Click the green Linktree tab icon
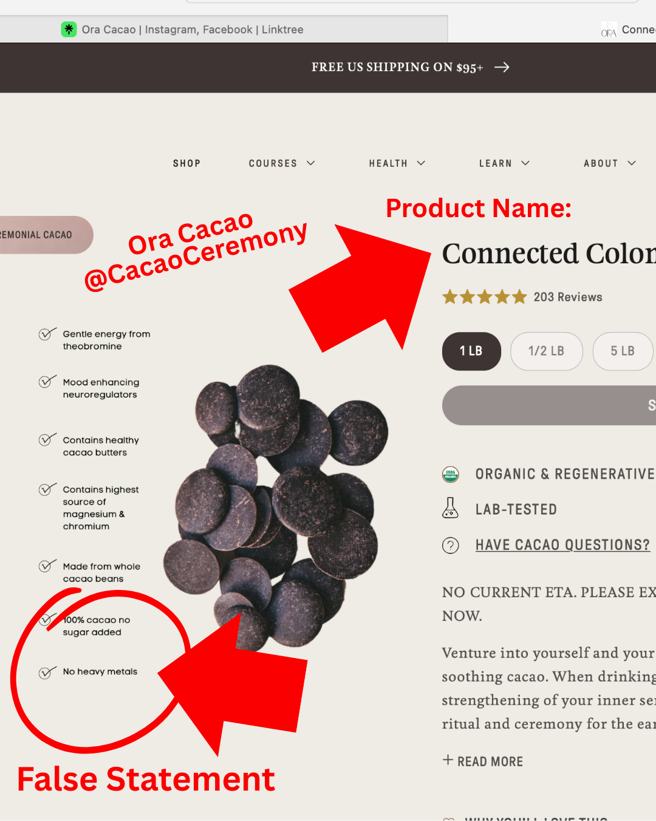656x821 pixels. 69,29
